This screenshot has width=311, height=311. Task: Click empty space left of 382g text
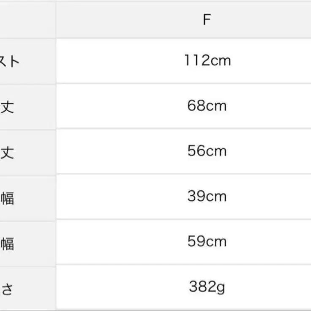[118, 287]
